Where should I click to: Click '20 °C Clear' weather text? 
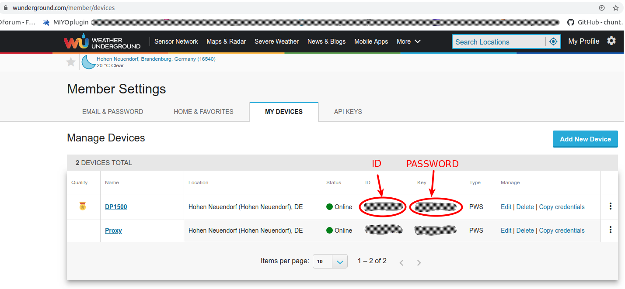pyautogui.click(x=110, y=65)
